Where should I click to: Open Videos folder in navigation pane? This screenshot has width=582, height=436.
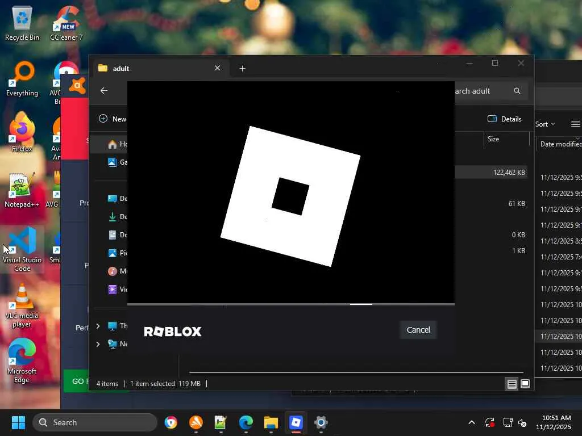point(117,289)
